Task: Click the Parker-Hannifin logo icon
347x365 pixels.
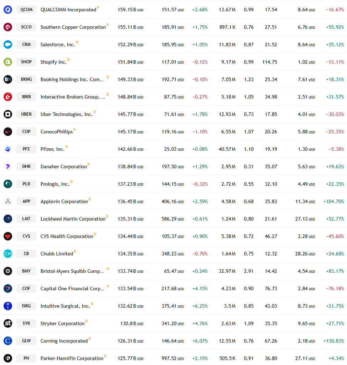Action: [x=8, y=358]
